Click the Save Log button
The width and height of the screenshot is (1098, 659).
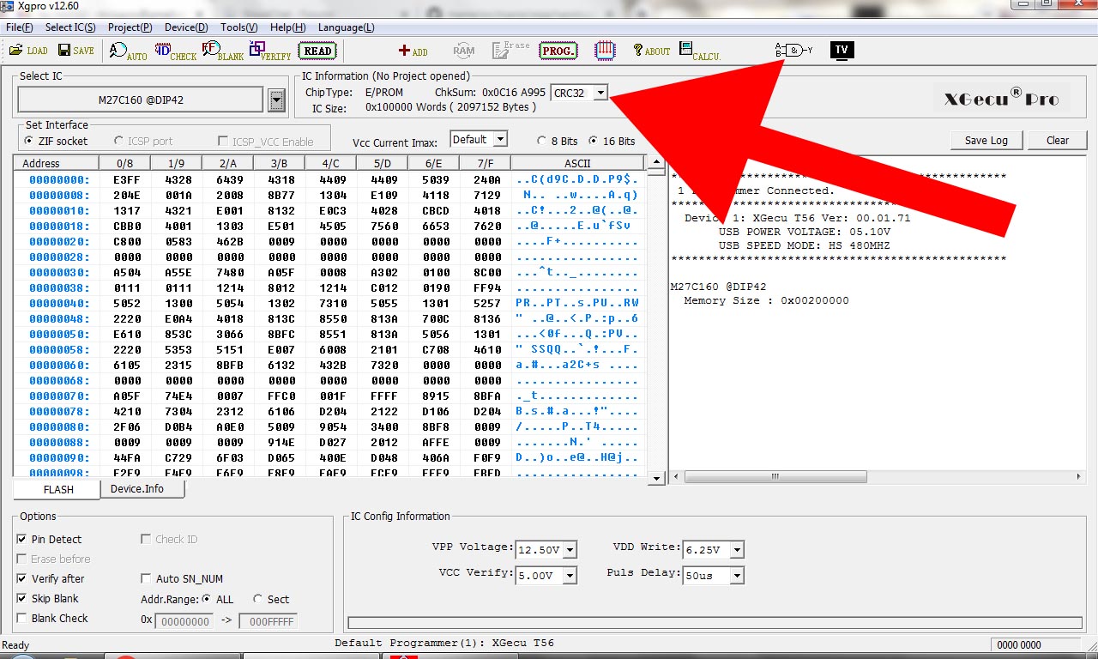pos(986,141)
